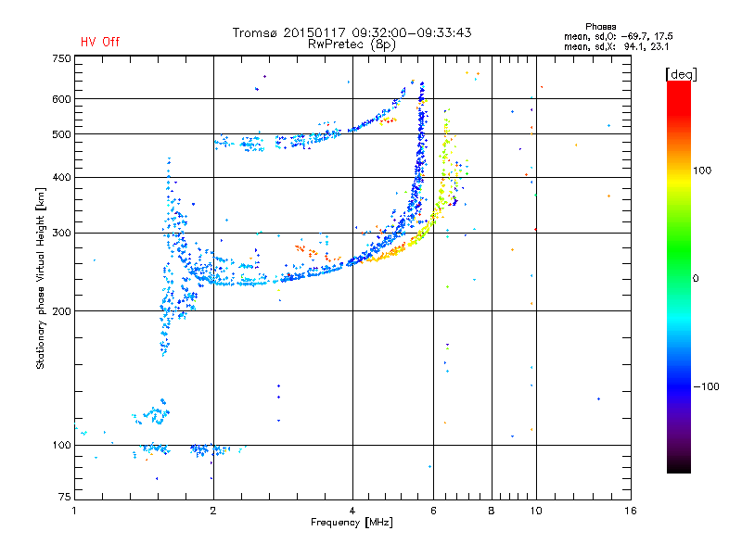Click y-axis tick label '75'
This screenshot has width=742, height=556.
tap(65, 497)
